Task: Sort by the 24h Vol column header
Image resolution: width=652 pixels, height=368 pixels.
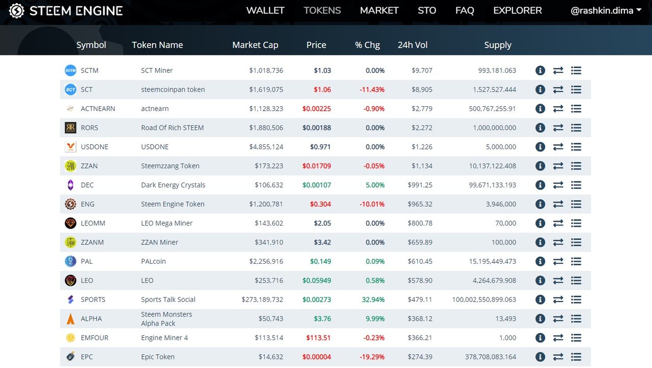Action: pos(413,45)
